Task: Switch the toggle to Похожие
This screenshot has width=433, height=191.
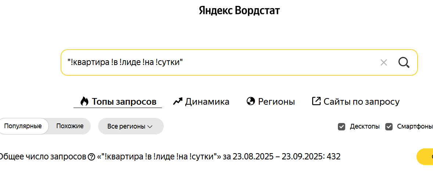Action: pos(70,126)
